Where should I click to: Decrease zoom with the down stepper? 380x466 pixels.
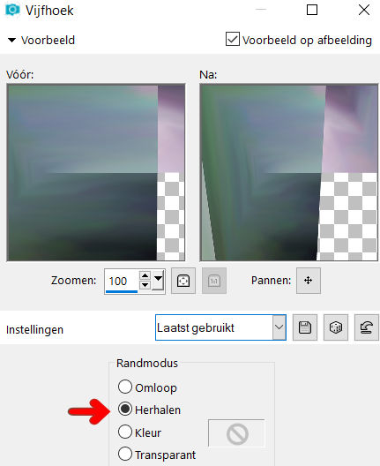tap(145, 285)
